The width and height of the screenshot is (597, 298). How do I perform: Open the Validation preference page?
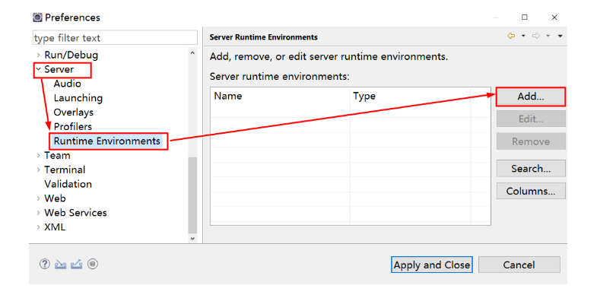click(68, 184)
